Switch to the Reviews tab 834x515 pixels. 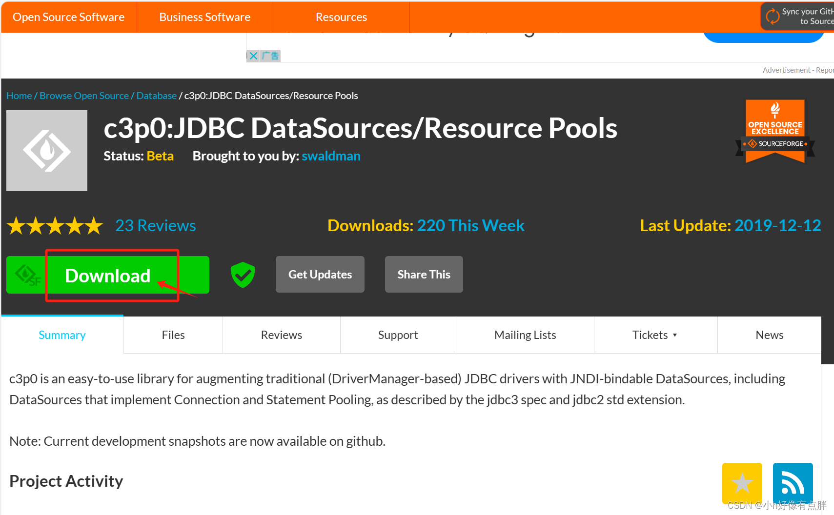(282, 335)
